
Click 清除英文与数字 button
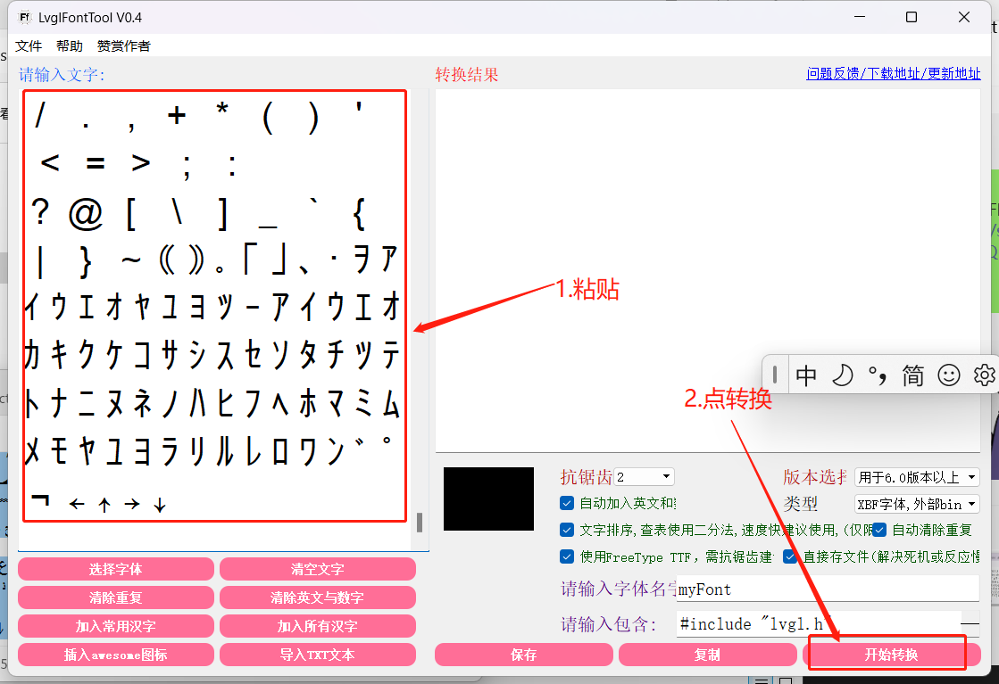pos(317,597)
